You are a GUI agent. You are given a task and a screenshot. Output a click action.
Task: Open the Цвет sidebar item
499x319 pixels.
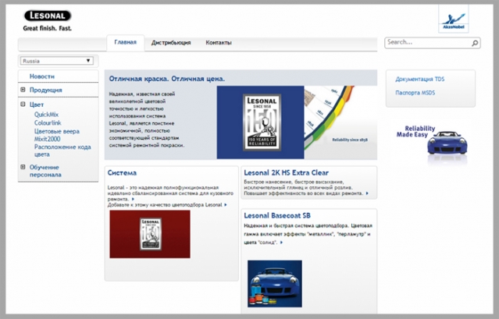[x=37, y=105]
